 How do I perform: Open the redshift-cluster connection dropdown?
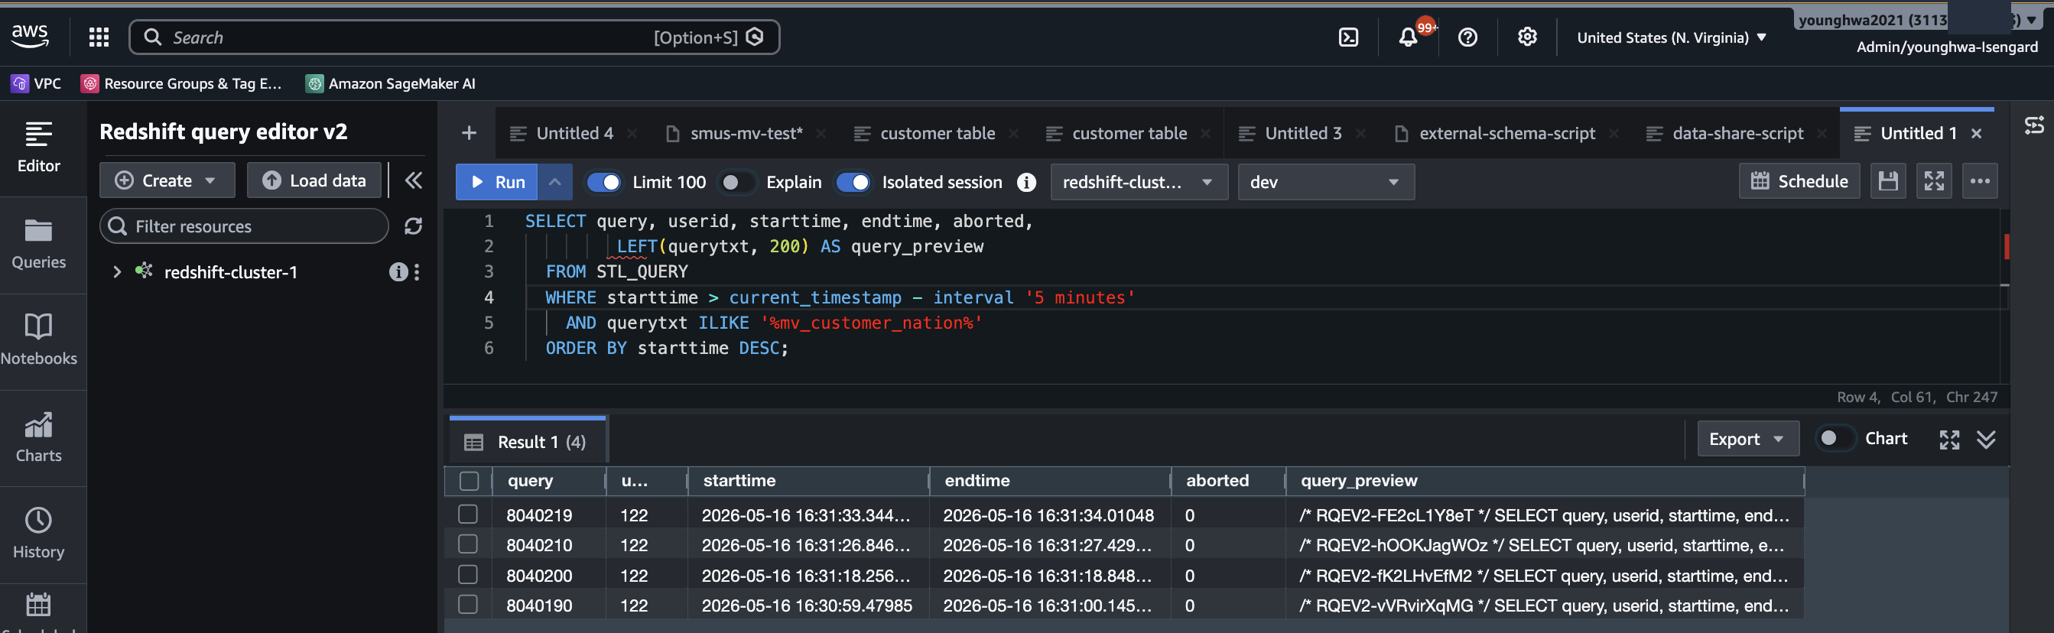click(1139, 182)
